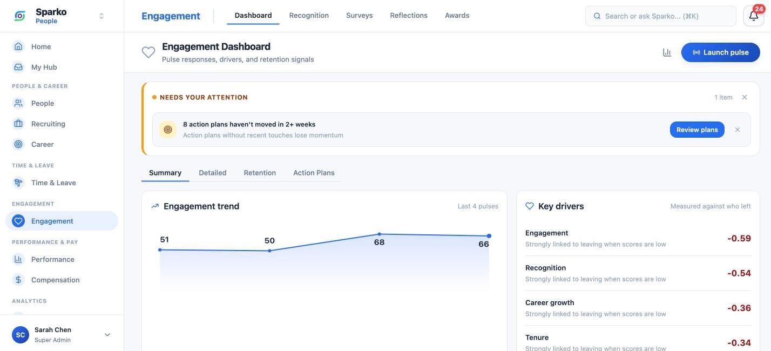Select the Performance chart icon
The image size is (771, 351).
[18, 259]
